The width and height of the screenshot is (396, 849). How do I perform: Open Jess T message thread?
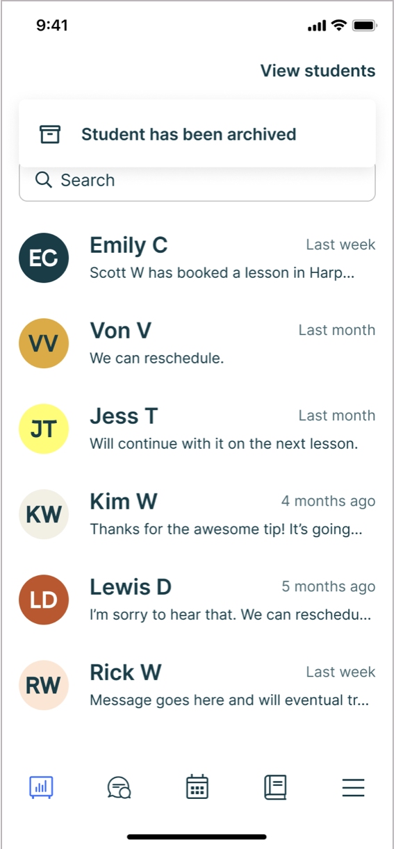197,429
